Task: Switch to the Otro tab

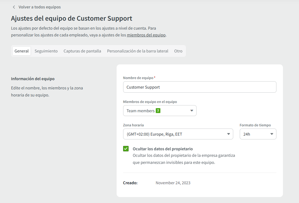Action: click(178, 51)
